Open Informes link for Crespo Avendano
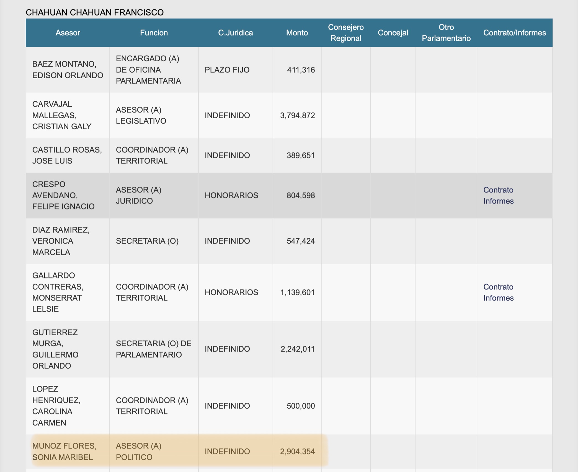This screenshot has height=472, width=578. 498,201
